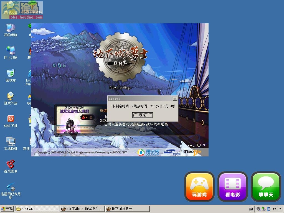Click the network connection tray icon
Screen dimensions: 284x213
click(x=263, y=209)
